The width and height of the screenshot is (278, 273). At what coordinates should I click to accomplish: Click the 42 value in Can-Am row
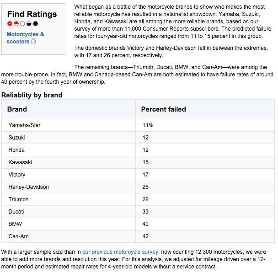pyautogui.click(x=145, y=236)
